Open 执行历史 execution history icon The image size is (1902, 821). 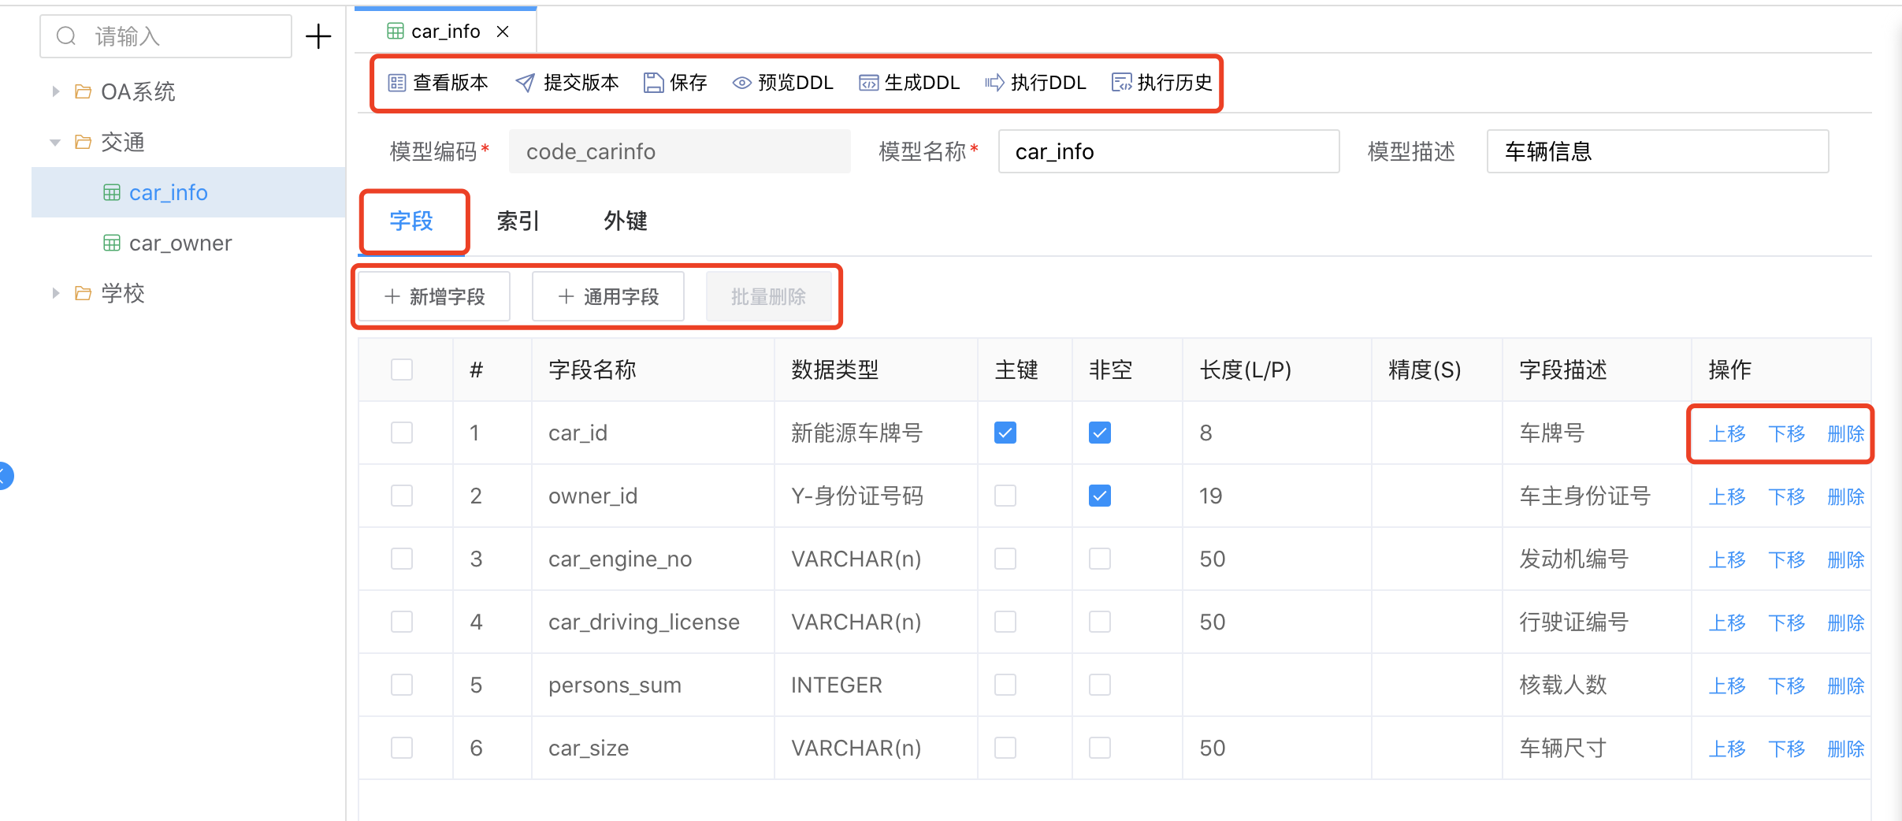click(1121, 83)
